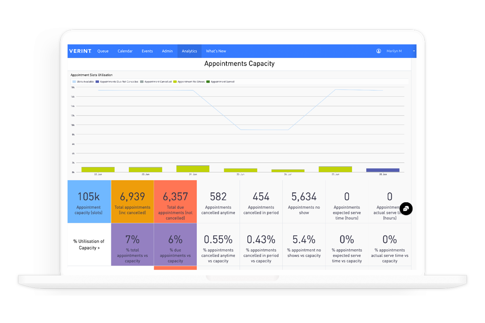
Task: Click the 24 Jun bar in chart
Action: (x=193, y=169)
